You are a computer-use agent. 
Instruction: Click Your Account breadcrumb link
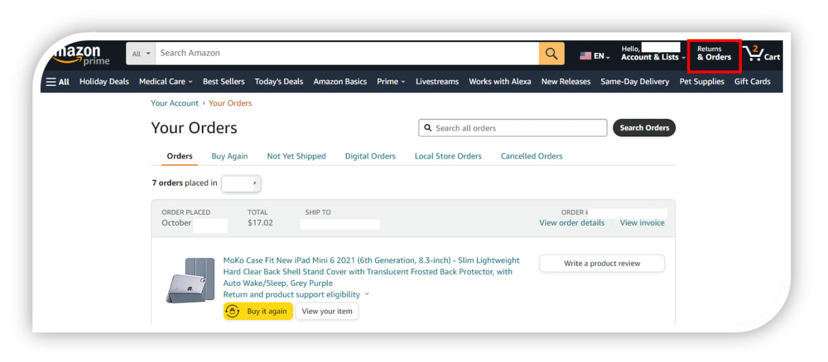(x=175, y=103)
